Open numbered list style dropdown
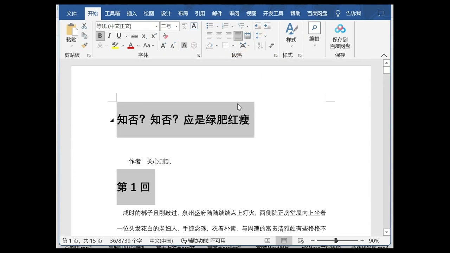 pos(232,26)
